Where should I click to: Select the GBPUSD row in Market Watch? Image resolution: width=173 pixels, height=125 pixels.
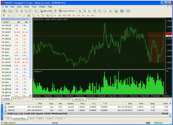[15, 39]
